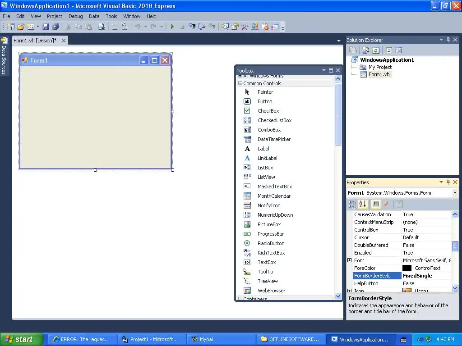462x346 pixels.
Task: Pin the Solution Explorer panel
Action: (448, 40)
